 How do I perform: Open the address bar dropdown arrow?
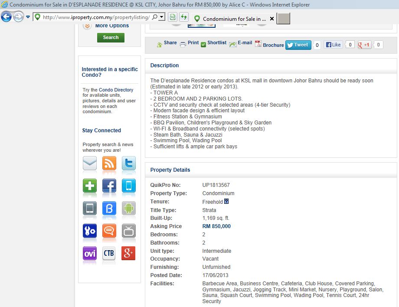pos(162,17)
